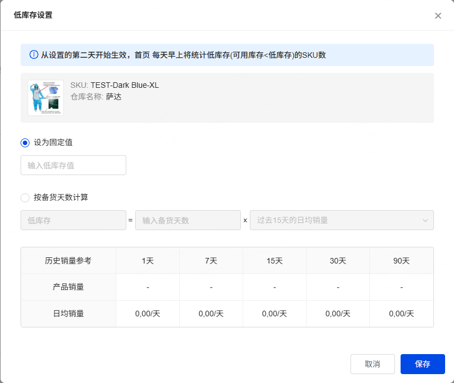Click the disabled 低库存 result field
The image size is (454, 383).
(x=73, y=220)
